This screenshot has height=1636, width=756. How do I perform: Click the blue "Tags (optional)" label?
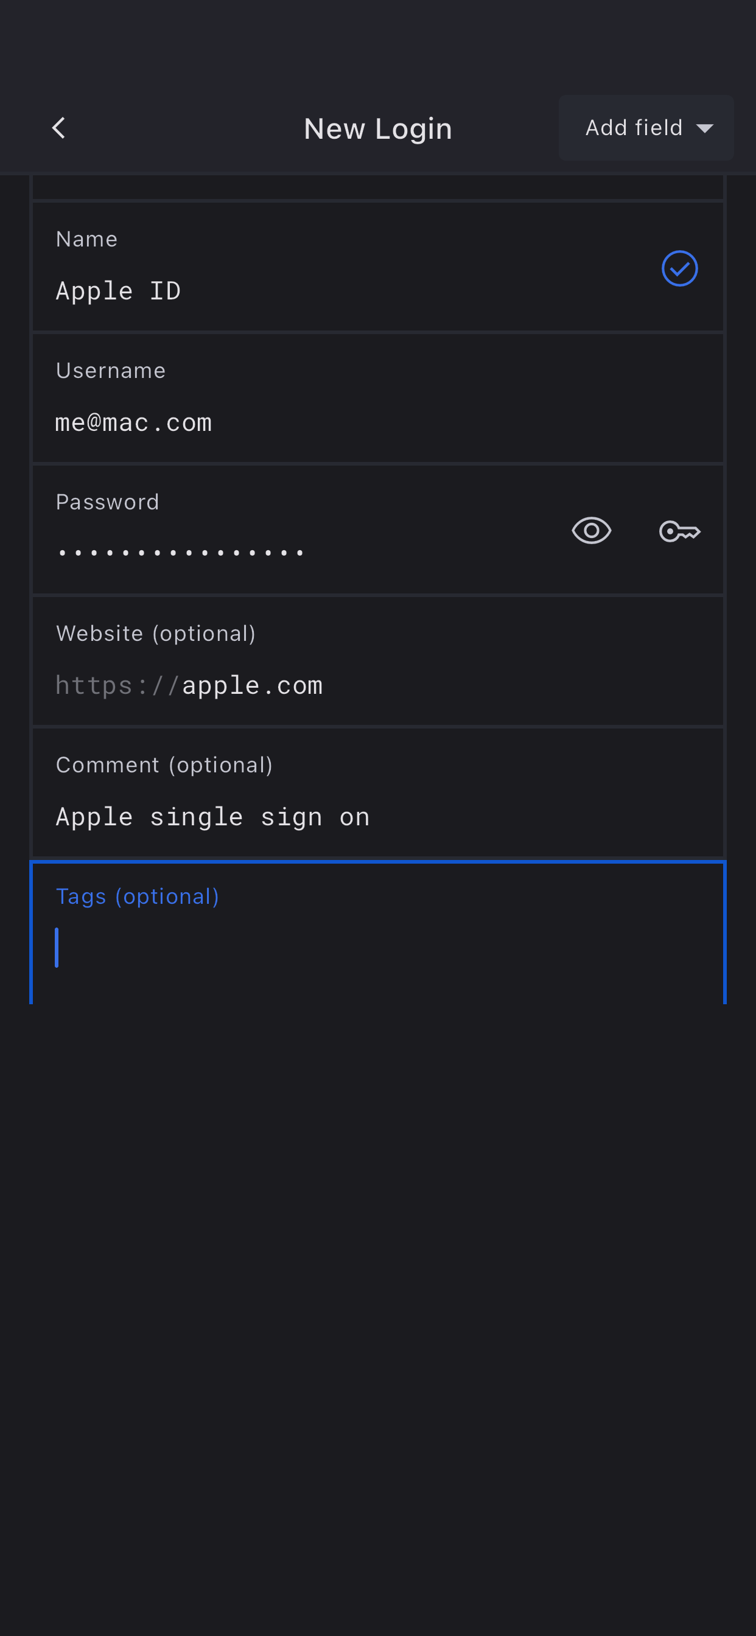[x=137, y=897]
